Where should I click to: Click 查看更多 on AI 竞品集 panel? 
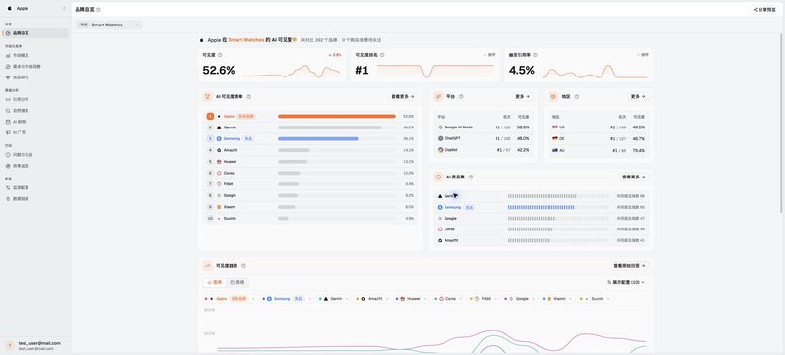pyautogui.click(x=634, y=177)
